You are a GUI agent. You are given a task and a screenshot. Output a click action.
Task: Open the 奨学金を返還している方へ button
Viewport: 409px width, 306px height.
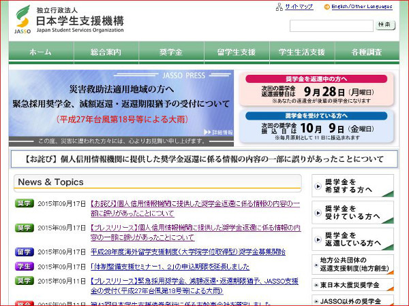pyautogui.click(x=352, y=239)
